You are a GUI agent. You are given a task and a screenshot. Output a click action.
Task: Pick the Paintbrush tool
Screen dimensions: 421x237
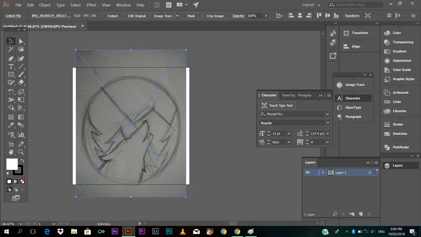coord(21,75)
